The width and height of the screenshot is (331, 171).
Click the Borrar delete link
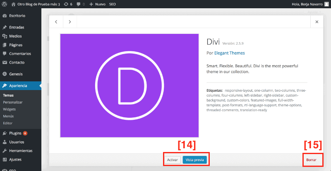coord(311,160)
